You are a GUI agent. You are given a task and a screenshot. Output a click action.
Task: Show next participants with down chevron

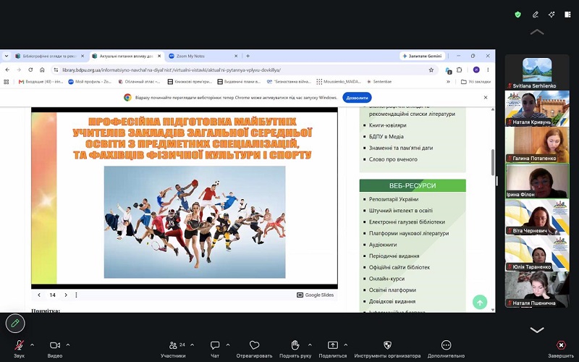(537, 330)
